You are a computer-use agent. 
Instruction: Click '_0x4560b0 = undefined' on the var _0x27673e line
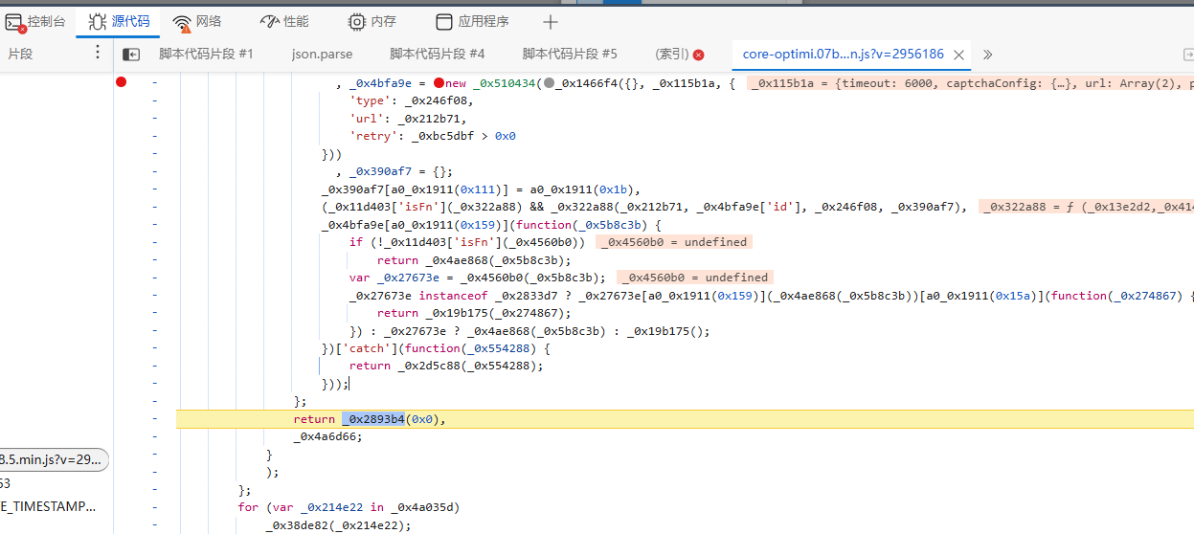(694, 278)
